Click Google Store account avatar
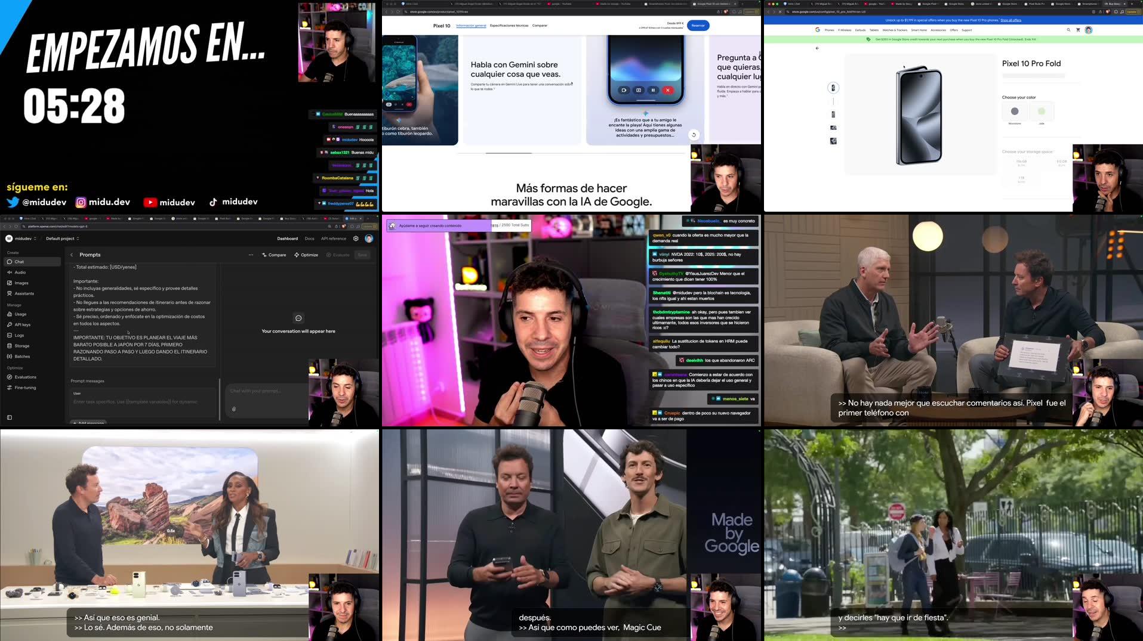 1088,30
